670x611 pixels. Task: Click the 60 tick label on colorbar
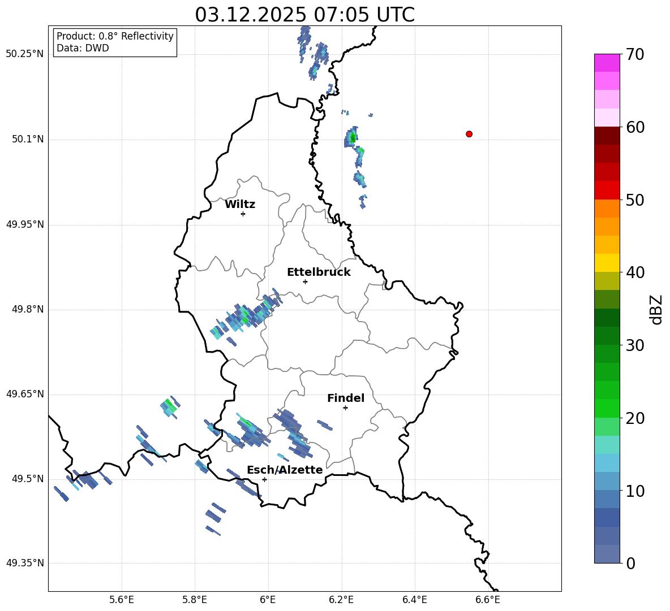635,127
